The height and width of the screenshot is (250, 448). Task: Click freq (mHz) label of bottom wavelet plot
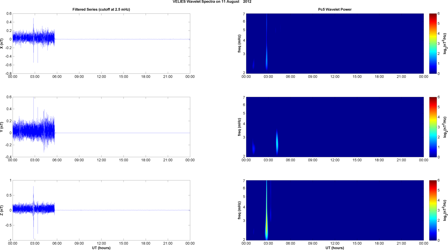(239, 210)
